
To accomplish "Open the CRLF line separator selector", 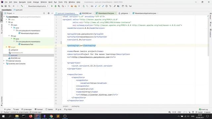I will (x=180, y=112).
